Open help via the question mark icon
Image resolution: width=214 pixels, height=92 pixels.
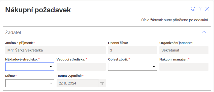pos(200,9)
